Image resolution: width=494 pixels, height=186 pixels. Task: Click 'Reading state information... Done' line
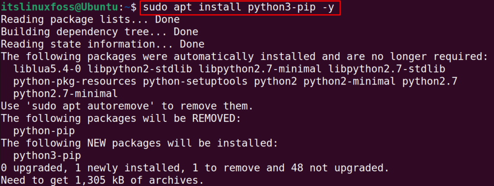pos(102,44)
